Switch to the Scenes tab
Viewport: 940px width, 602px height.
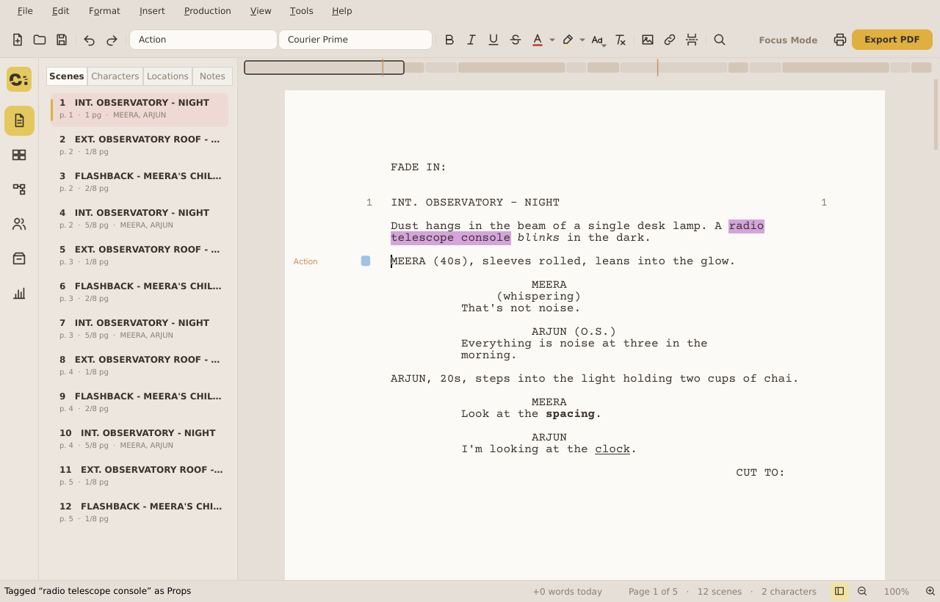[x=67, y=76]
